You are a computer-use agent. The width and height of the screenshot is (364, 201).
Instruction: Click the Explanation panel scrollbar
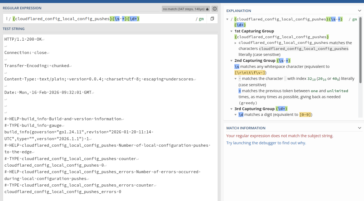click(x=360, y=50)
